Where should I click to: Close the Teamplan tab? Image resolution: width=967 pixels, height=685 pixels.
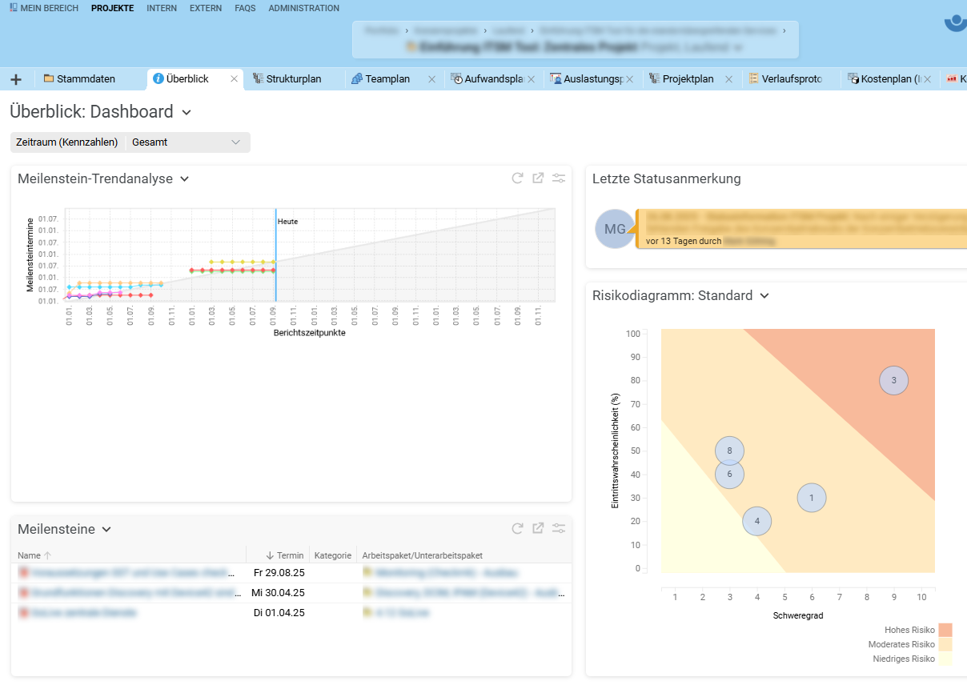431,79
